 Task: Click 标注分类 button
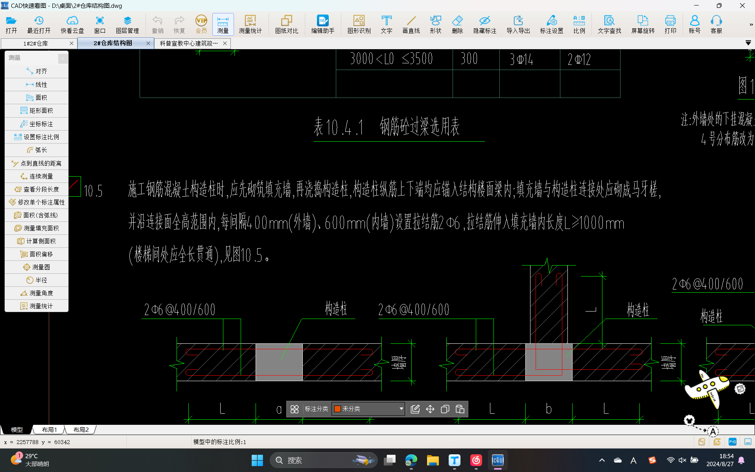[317, 409]
